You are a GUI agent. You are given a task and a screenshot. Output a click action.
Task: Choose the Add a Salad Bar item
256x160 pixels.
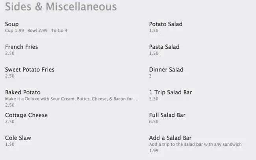(x=170, y=138)
